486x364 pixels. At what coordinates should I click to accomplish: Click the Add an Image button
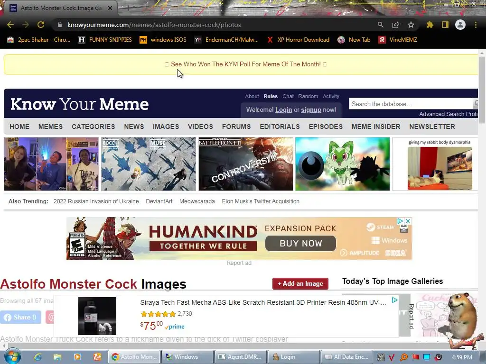(300, 283)
